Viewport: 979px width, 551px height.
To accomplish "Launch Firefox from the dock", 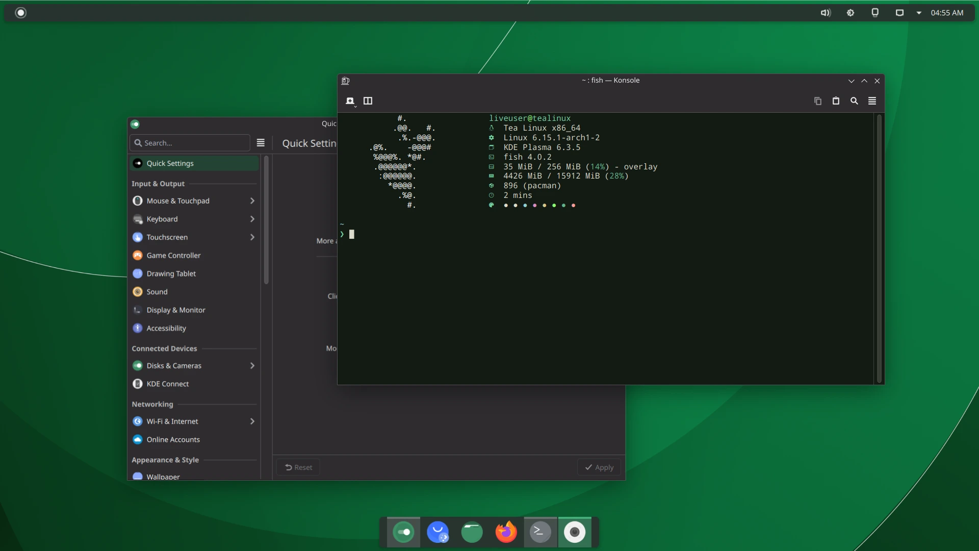I will pyautogui.click(x=505, y=532).
